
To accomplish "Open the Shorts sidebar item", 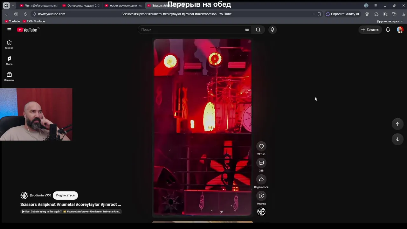I will [x=9, y=60].
